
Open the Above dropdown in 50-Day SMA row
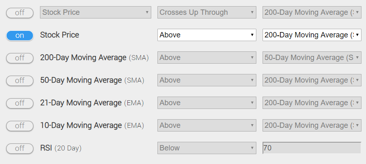tap(207, 80)
